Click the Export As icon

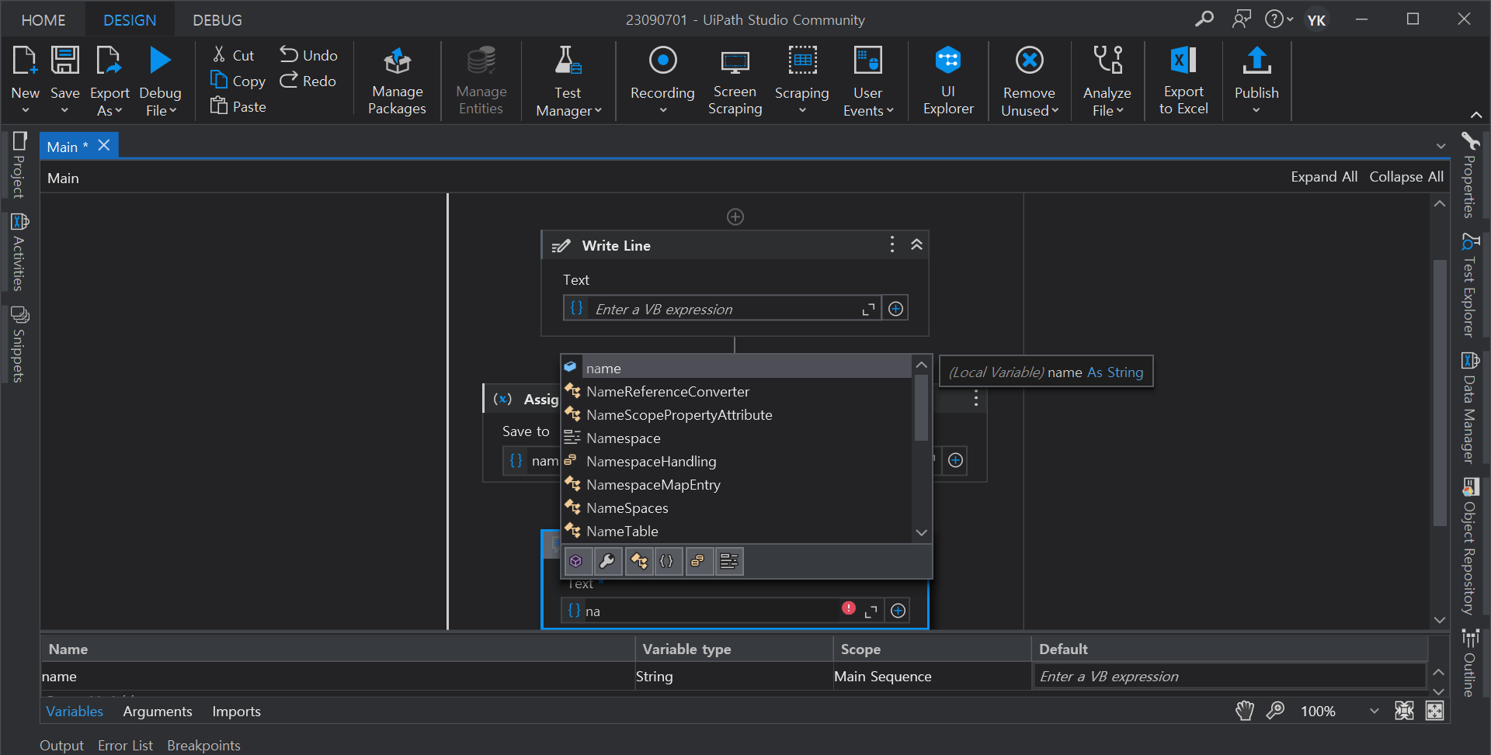(109, 61)
